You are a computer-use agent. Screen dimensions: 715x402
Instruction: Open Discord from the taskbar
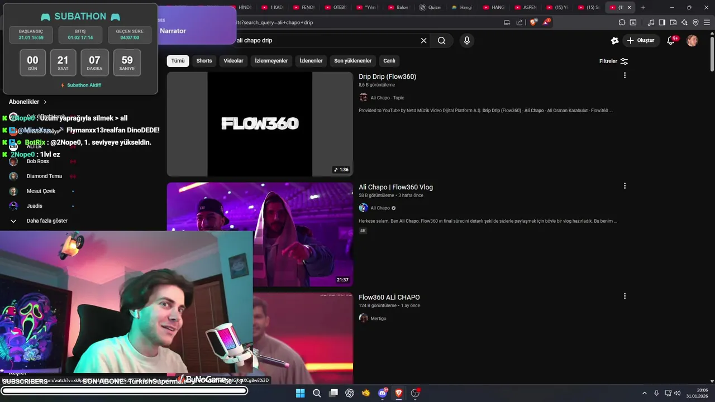pos(383,393)
